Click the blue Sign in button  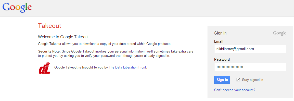point(222,80)
